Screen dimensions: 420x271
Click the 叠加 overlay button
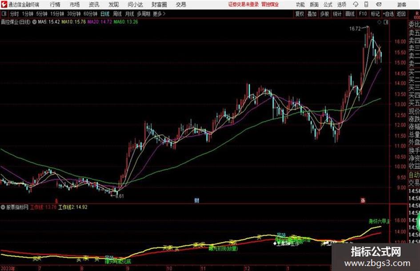click(x=312, y=14)
